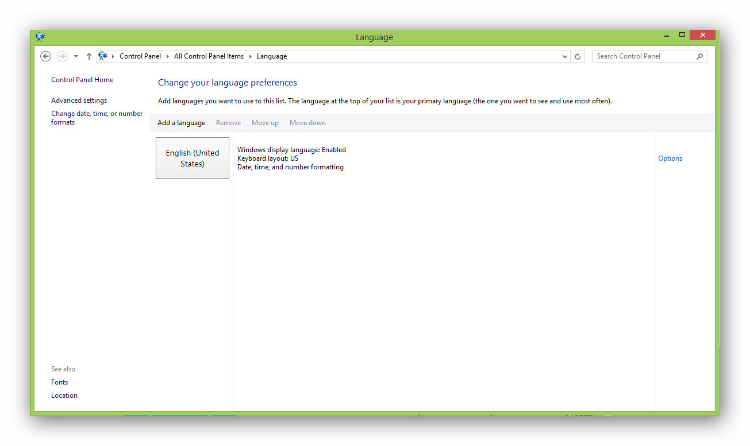Expand chevron after Control Panel breadcrumb

pyautogui.click(x=168, y=56)
